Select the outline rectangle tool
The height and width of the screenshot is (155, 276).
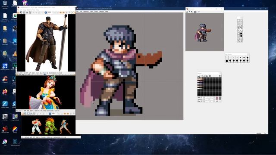tap(238, 34)
